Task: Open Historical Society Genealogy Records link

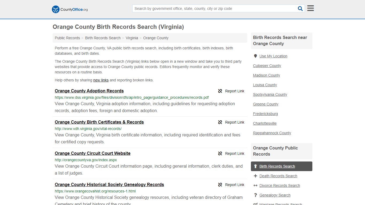Action: (109, 184)
